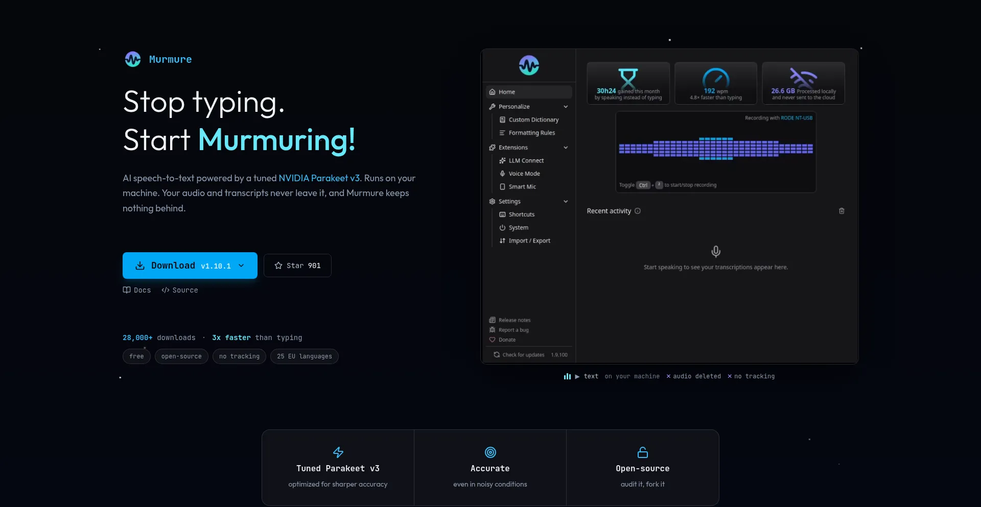
Task: Click the microphone icon in empty activity area
Action: (x=716, y=251)
